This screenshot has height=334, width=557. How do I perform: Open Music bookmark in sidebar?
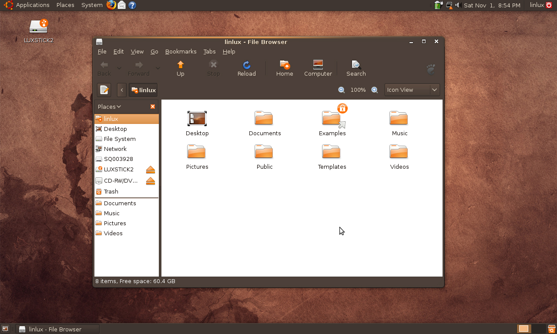point(127,213)
